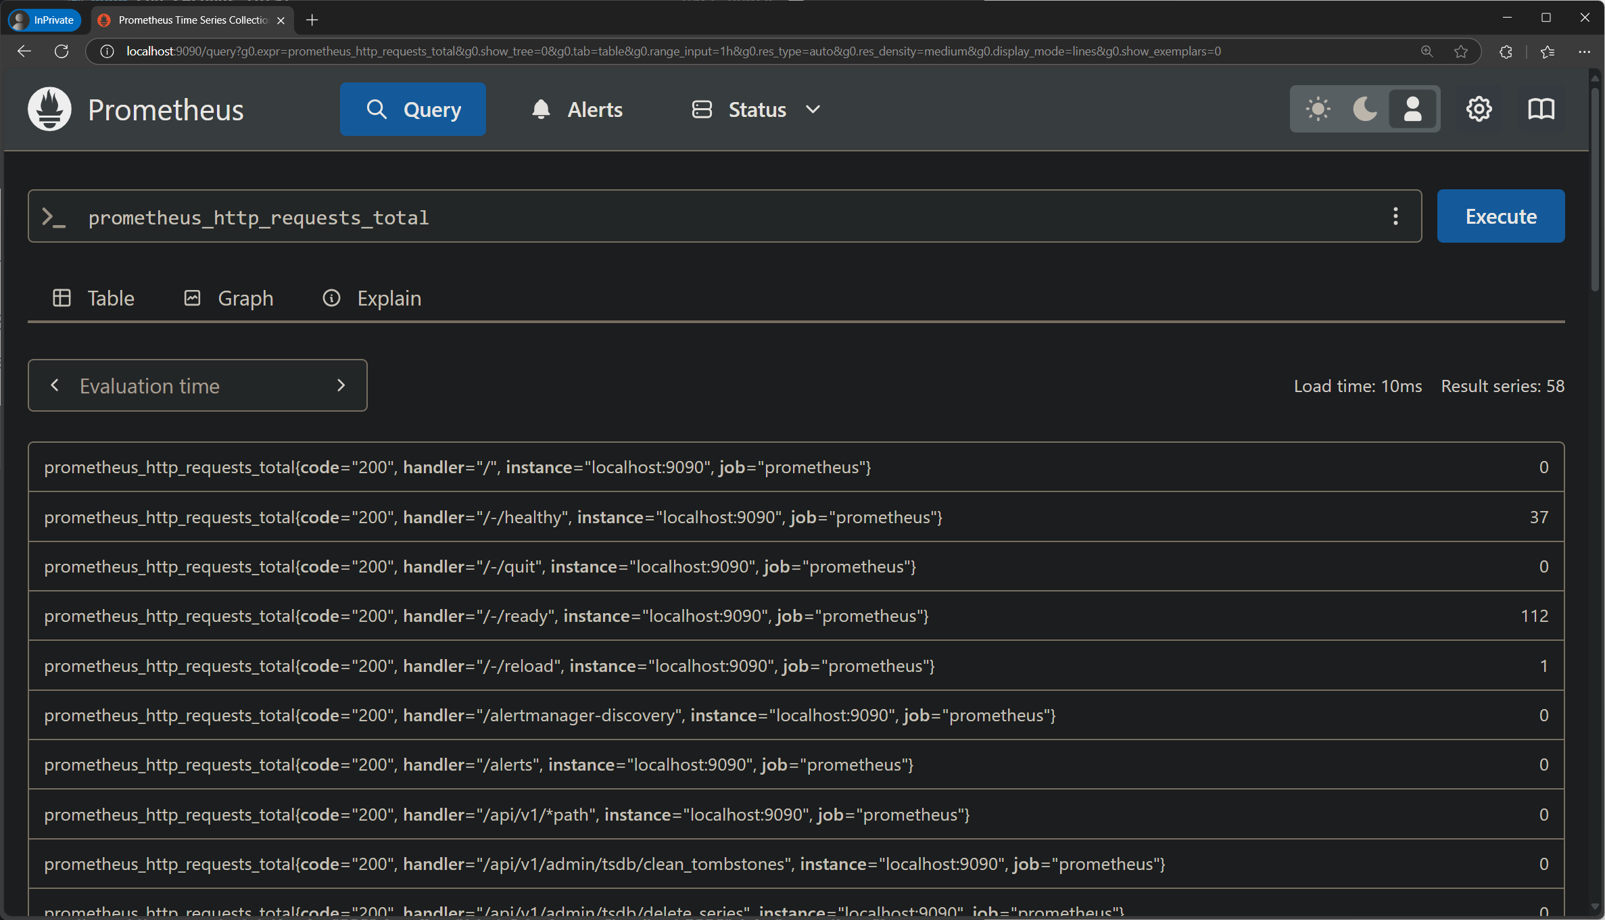The width and height of the screenshot is (1605, 920).
Task: Switch to light theme sun icon
Action: click(1318, 109)
